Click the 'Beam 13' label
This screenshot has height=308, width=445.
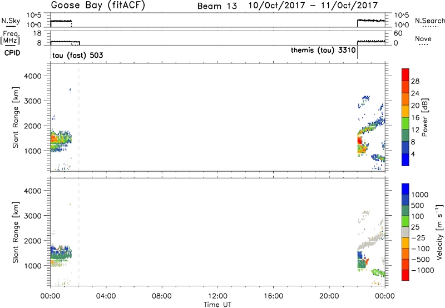click(217, 6)
